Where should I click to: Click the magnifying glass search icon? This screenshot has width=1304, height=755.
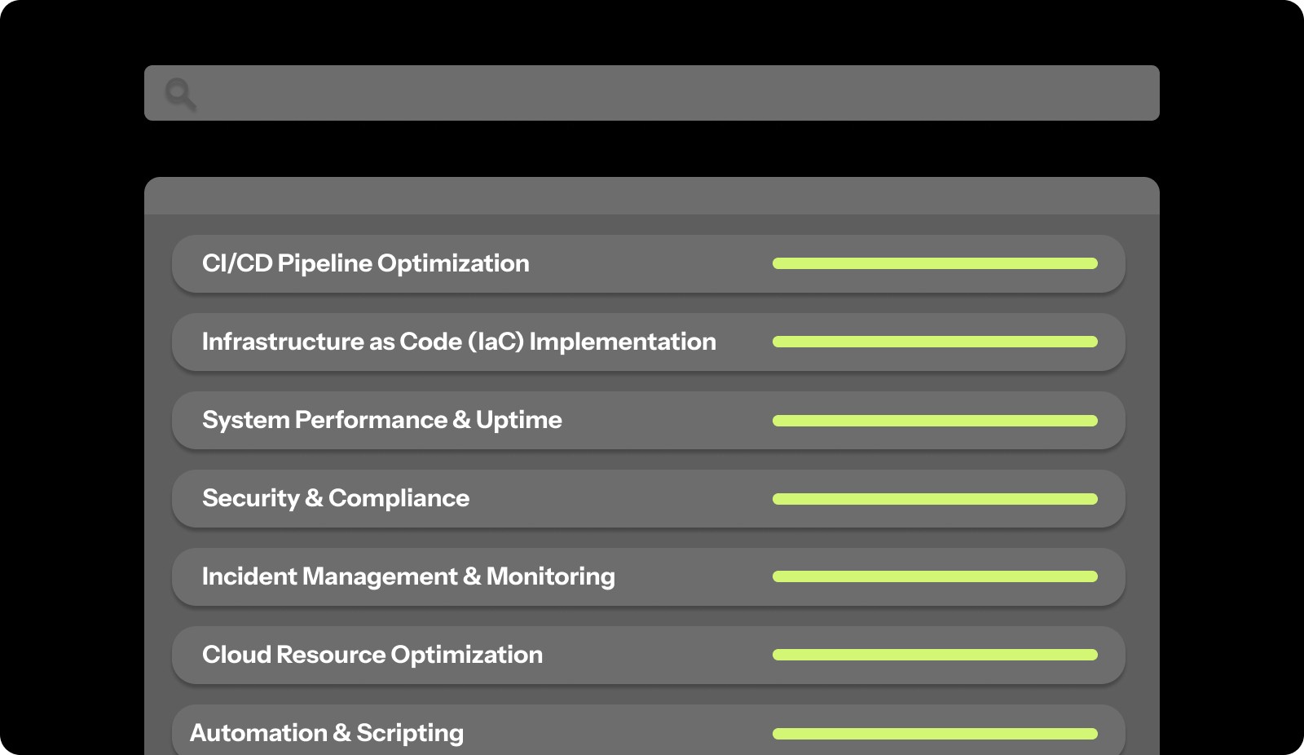pyautogui.click(x=180, y=93)
